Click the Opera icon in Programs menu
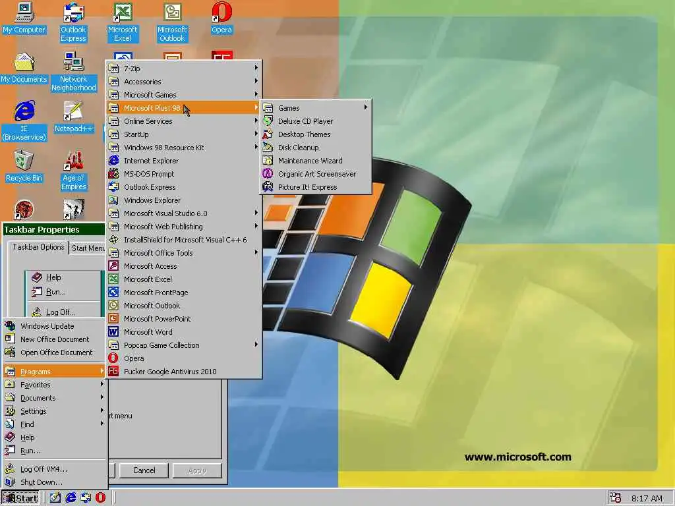 tap(113, 358)
